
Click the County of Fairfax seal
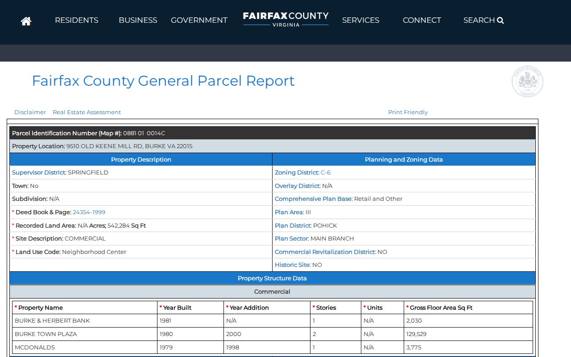pos(527,82)
